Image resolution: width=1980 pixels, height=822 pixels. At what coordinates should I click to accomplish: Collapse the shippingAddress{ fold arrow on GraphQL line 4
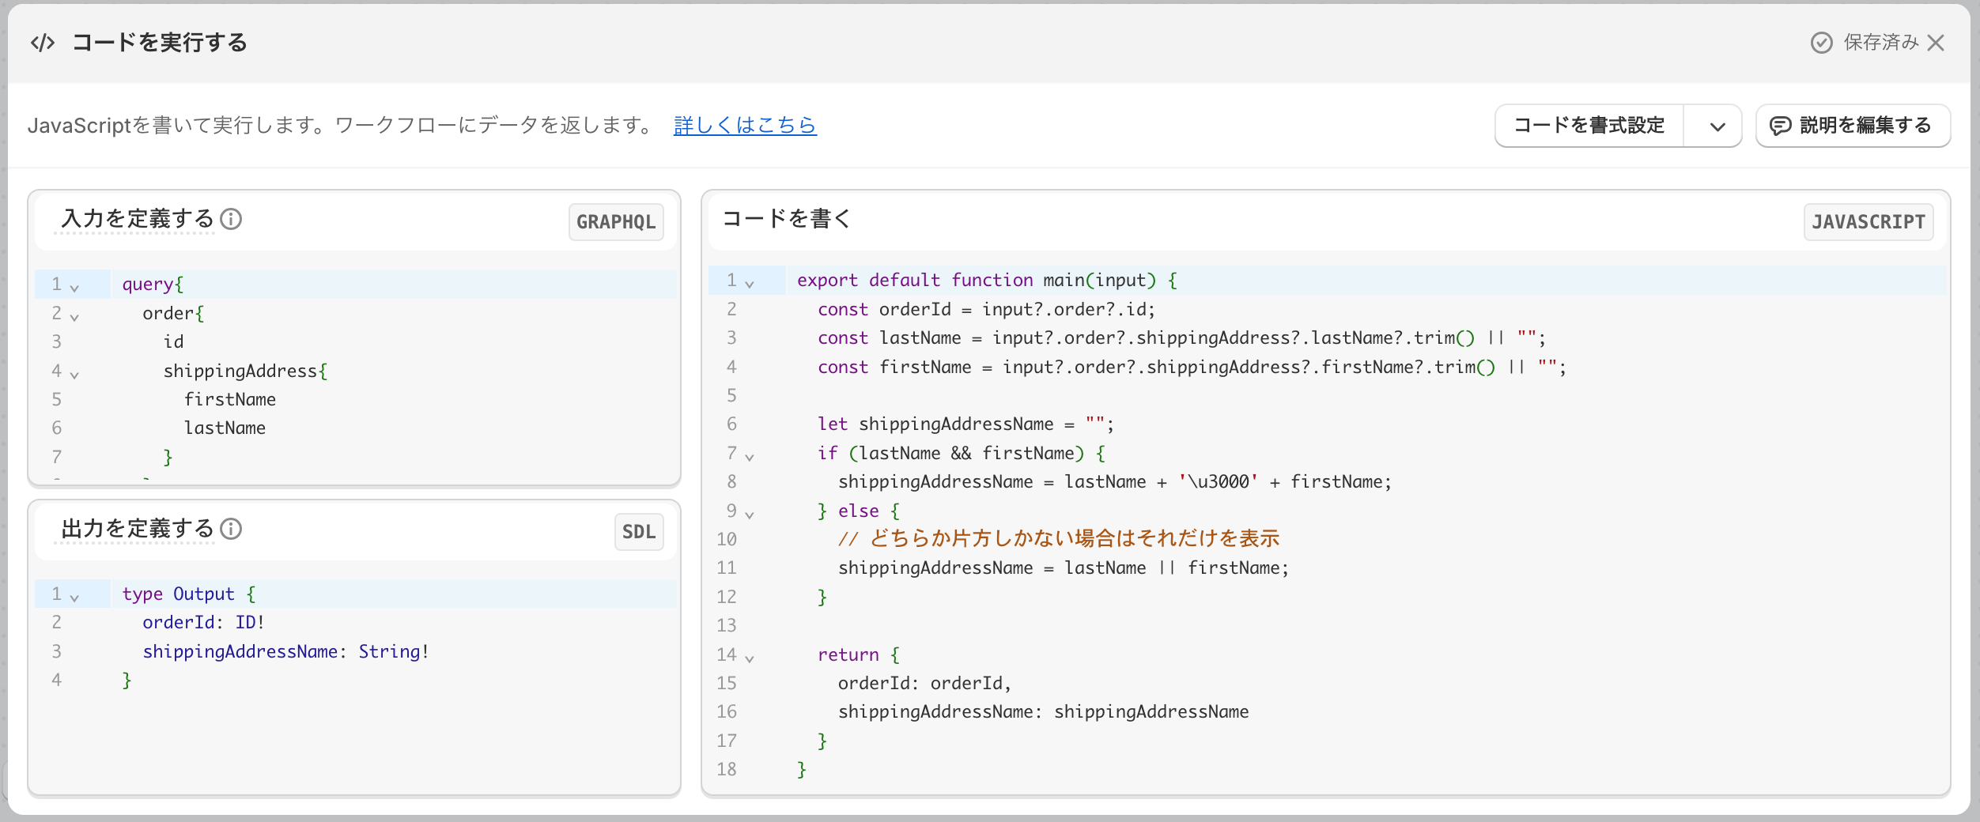tap(74, 375)
